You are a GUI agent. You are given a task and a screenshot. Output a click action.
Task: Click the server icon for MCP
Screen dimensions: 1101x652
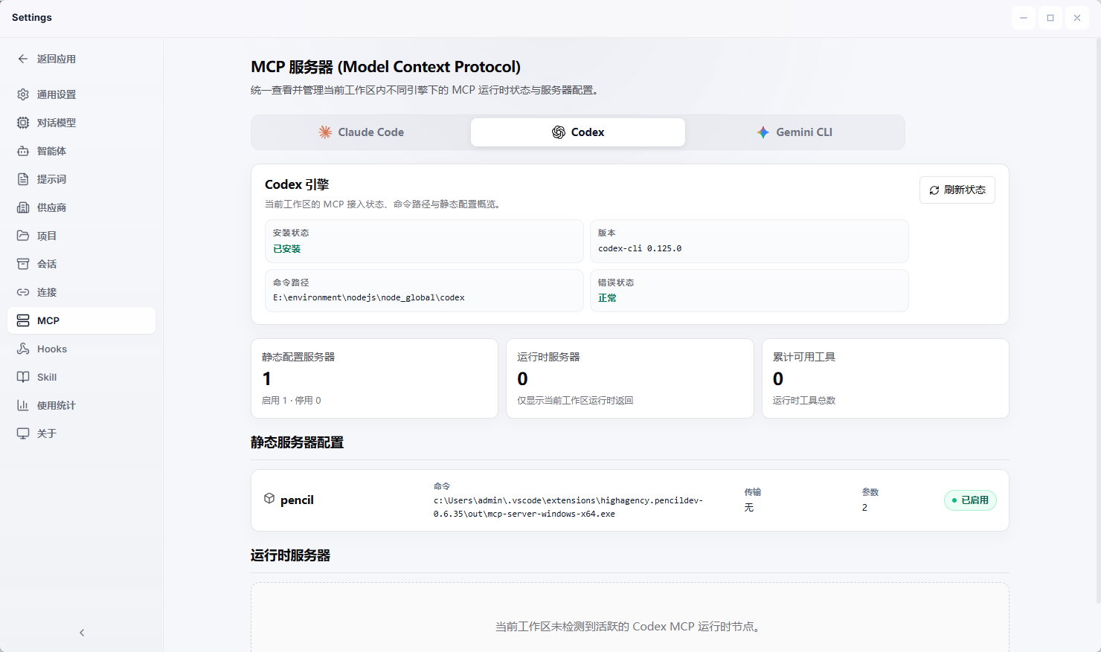(23, 320)
